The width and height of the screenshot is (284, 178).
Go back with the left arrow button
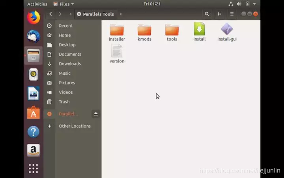click(50, 14)
